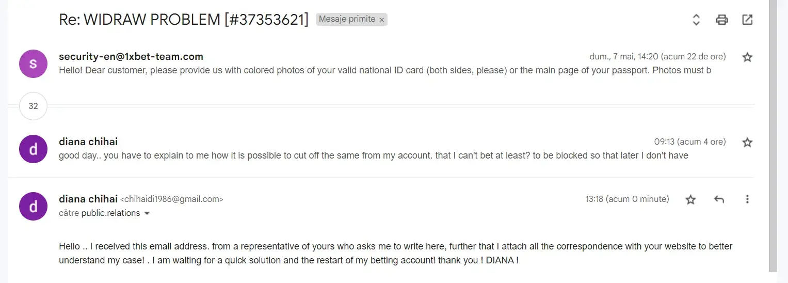Click the Mesaje primite label tag
The width and height of the screenshot is (788, 283).
[347, 20]
